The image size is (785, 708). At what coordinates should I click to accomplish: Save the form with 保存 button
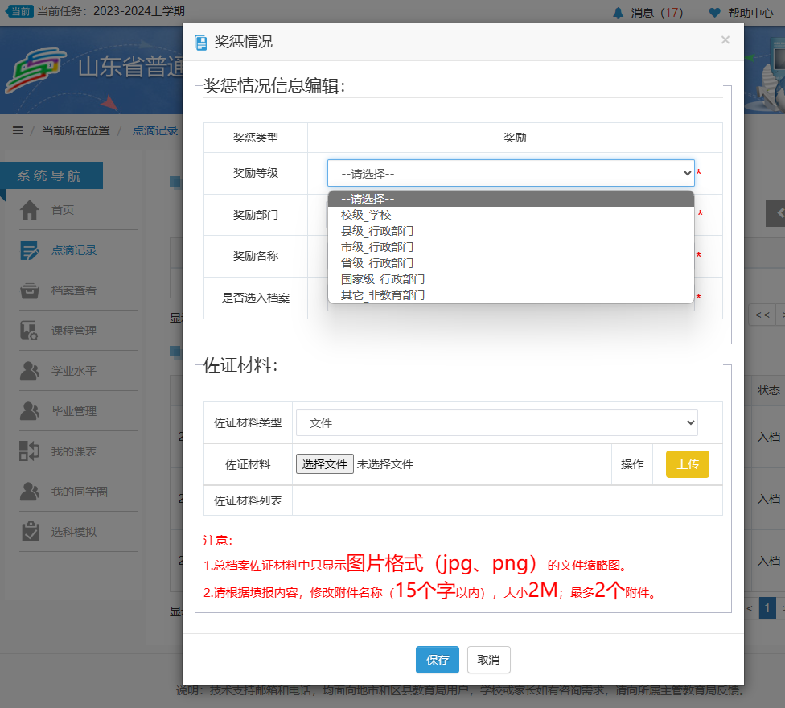tap(437, 660)
